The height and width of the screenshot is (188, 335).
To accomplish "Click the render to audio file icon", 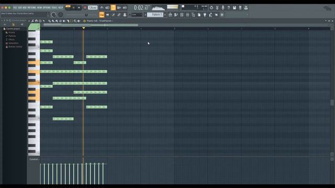I will coord(240,8).
